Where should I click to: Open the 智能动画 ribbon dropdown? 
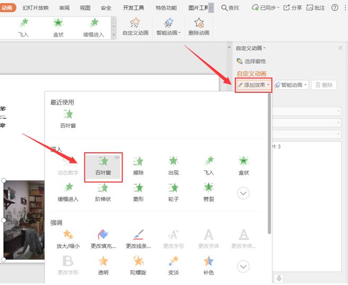click(x=169, y=27)
